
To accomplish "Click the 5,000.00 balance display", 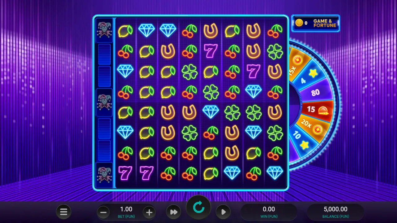I will (336, 212).
